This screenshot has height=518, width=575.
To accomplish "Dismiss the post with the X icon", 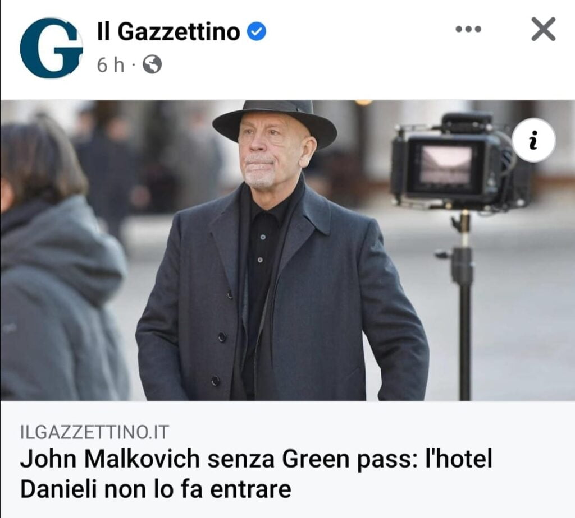I will (544, 29).
